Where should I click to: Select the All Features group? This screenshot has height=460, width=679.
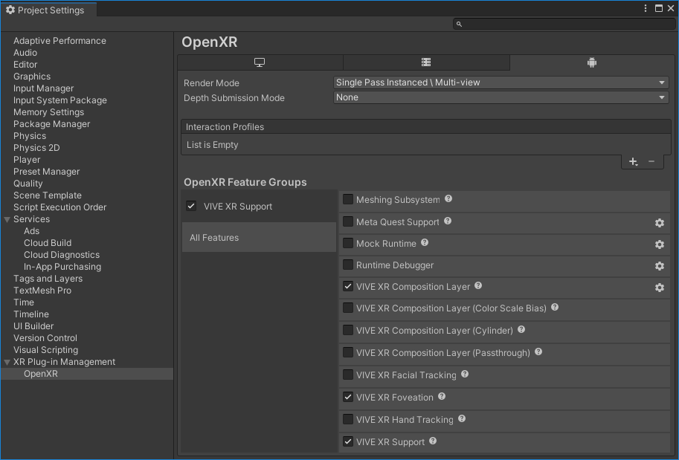(259, 238)
